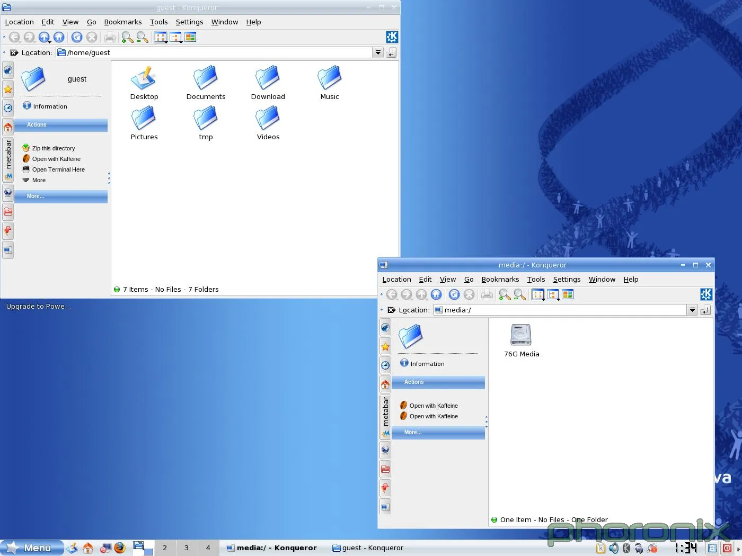Open Download folder
The height and width of the screenshot is (556, 742).
(268, 83)
